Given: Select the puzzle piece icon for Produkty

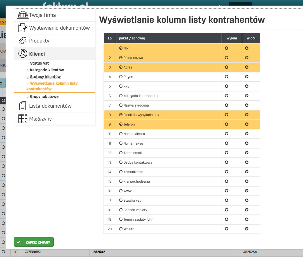Looking at the screenshot, I should point(23,41).
